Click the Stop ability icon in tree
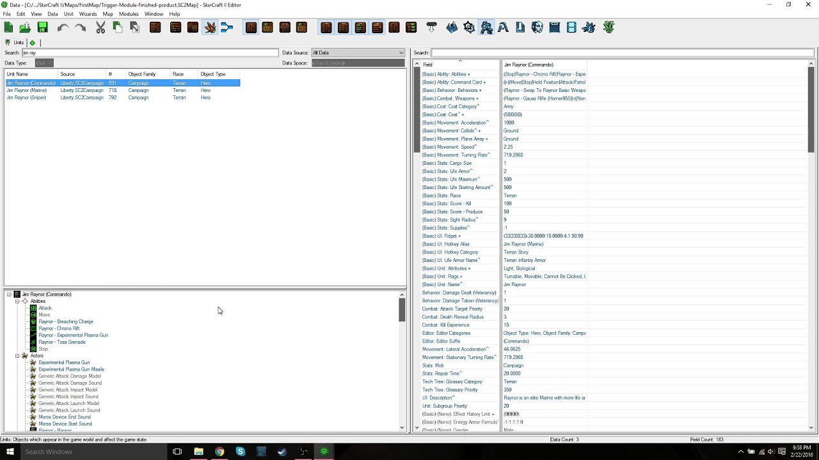 [34, 349]
